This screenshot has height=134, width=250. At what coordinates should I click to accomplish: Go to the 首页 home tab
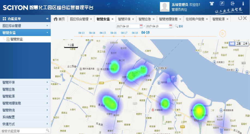(60, 19)
